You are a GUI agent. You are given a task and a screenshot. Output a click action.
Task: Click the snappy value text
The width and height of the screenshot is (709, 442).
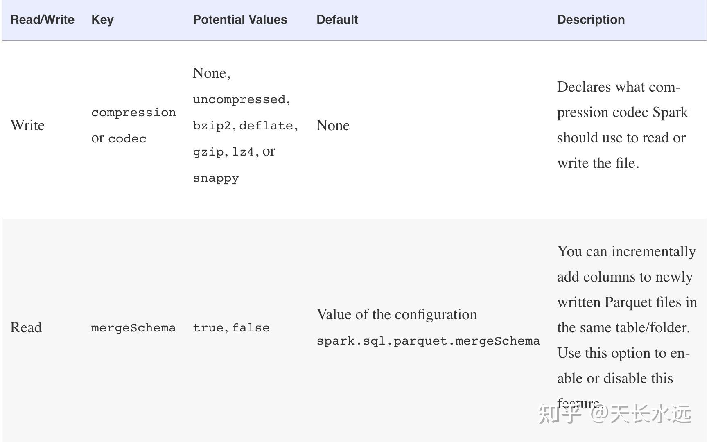[x=216, y=178]
